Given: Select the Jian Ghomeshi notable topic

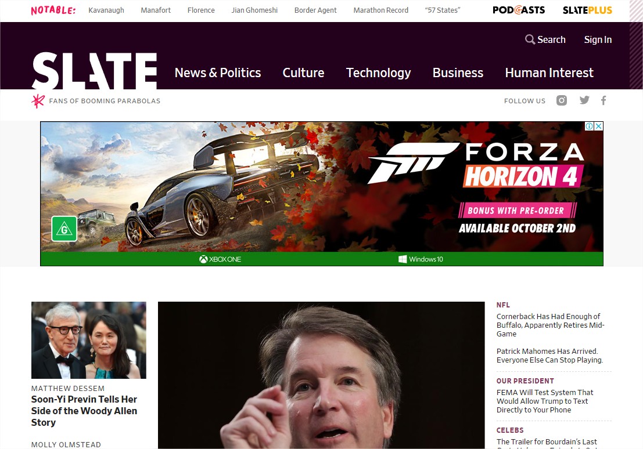Looking at the screenshot, I should [x=254, y=10].
